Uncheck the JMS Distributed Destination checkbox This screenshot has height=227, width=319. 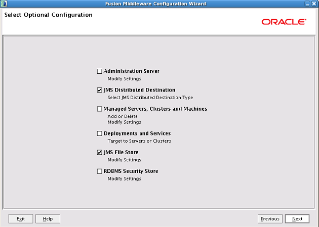point(99,90)
